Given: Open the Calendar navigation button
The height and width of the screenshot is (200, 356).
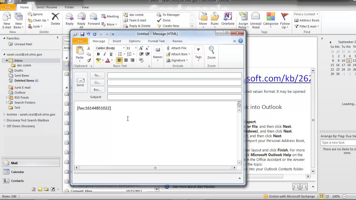Looking at the screenshot, I should point(30,172).
